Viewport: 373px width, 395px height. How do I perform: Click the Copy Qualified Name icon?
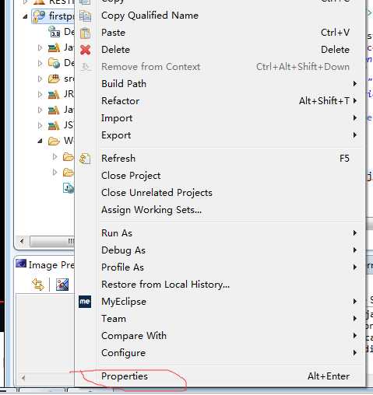85,16
